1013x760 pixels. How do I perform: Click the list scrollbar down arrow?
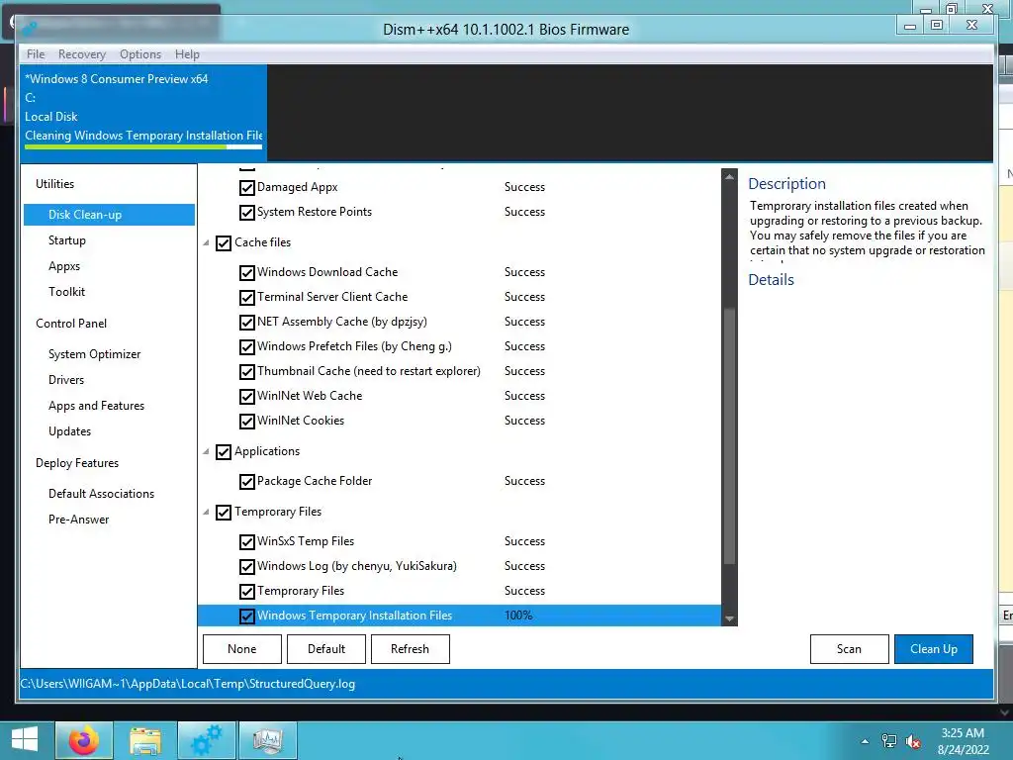coord(729,618)
